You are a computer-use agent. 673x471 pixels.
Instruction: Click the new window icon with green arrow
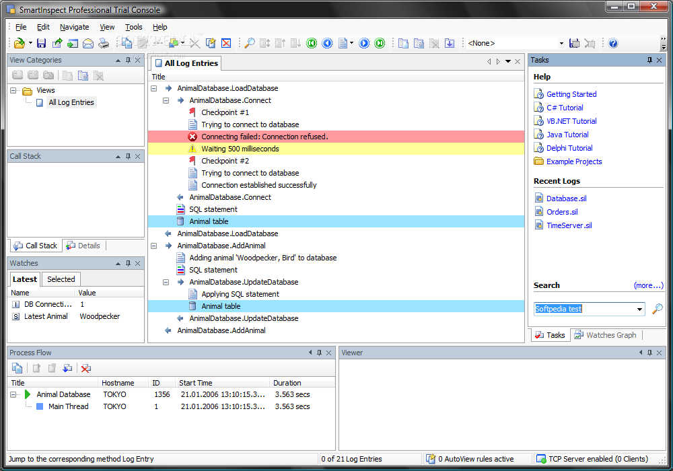tap(73, 43)
